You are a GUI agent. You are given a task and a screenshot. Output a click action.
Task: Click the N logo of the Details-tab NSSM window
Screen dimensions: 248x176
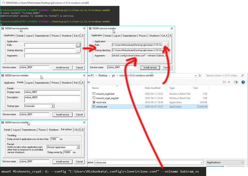pyautogui.click(x=3, y=76)
